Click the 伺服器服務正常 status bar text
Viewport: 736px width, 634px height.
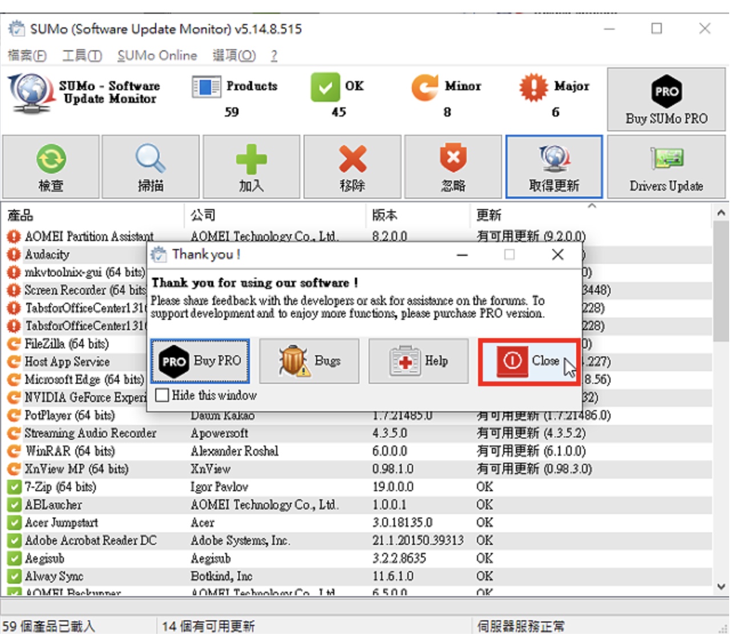point(520,626)
